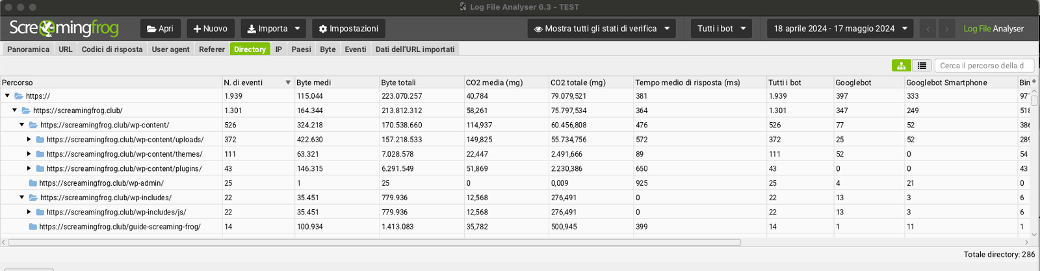Open the date range dropdown
The width and height of the screenshot is (1040, 271).
(x=840, y=29)
